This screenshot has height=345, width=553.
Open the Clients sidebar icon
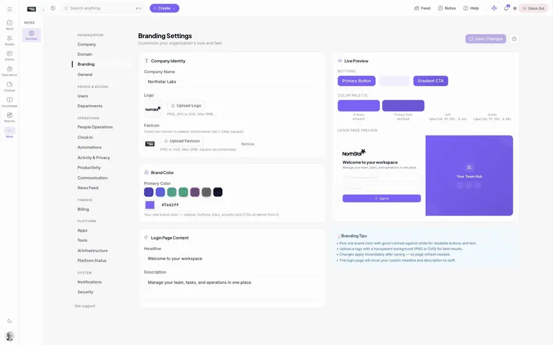click(9, 56)
